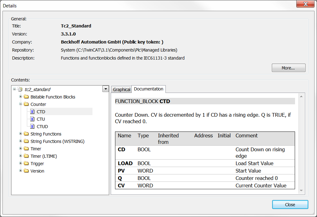Click the PV name cell
This screenshot has width=317, height=217.
121,171
